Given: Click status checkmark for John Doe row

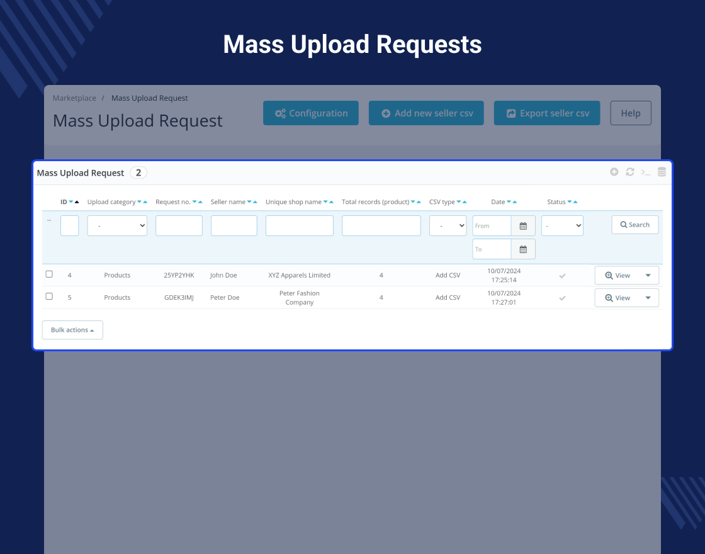Looking at the screenshot, I should coord(563,276).
